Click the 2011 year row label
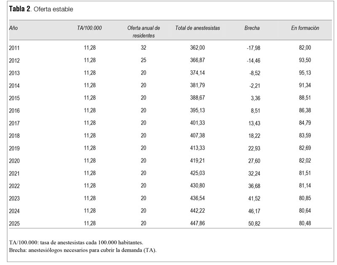The height and width of the screenshot is (265, 337). [14, 48]
